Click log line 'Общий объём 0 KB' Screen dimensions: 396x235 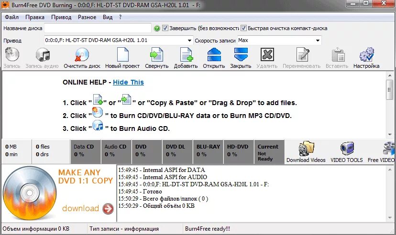pyautogui.click(x=156, y=206)
